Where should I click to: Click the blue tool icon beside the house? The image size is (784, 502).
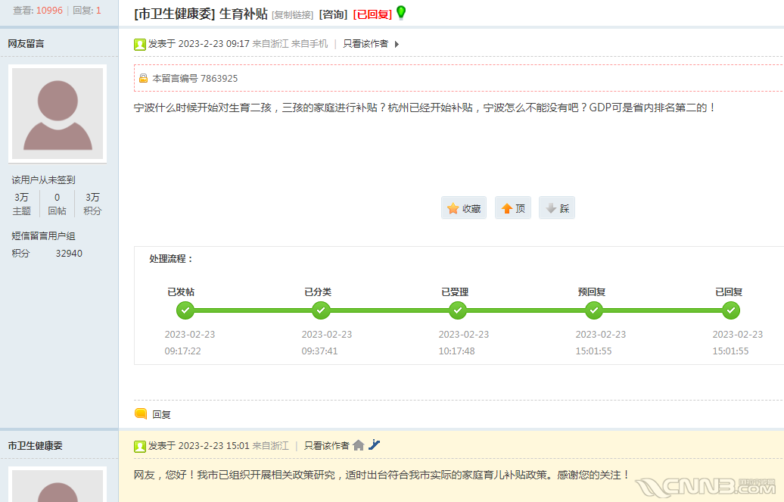374,444
